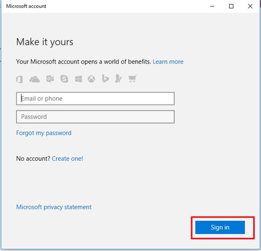
Task: Click the "Microsoft account" window title
Action: [x=26, y=6]
